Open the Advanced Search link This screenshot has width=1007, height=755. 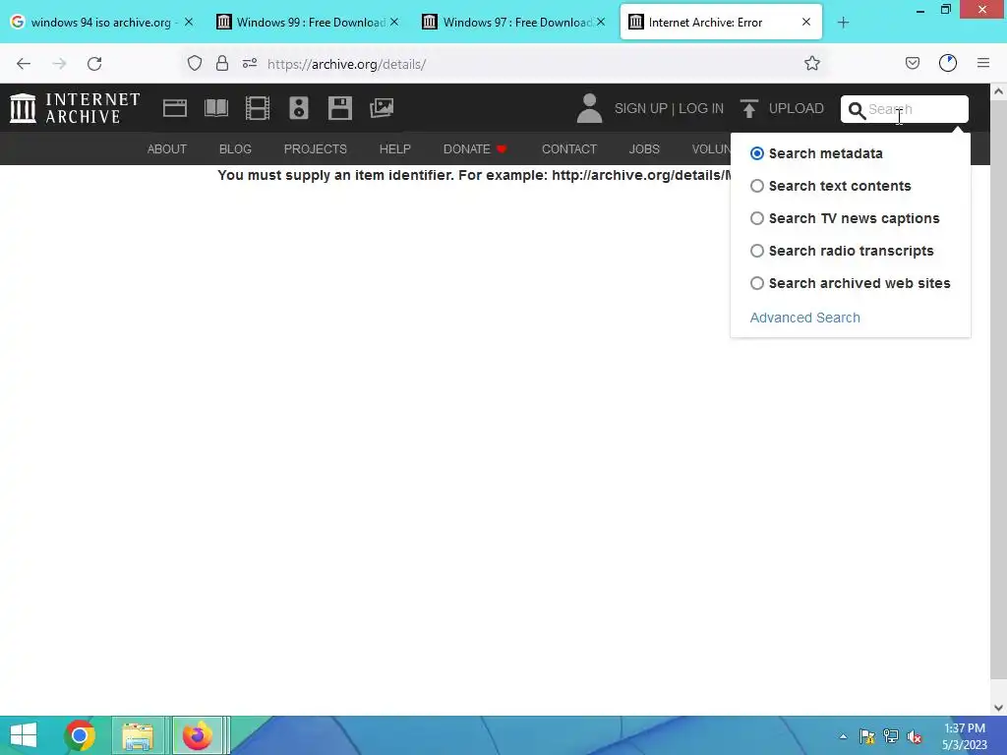tap(804, 318)
